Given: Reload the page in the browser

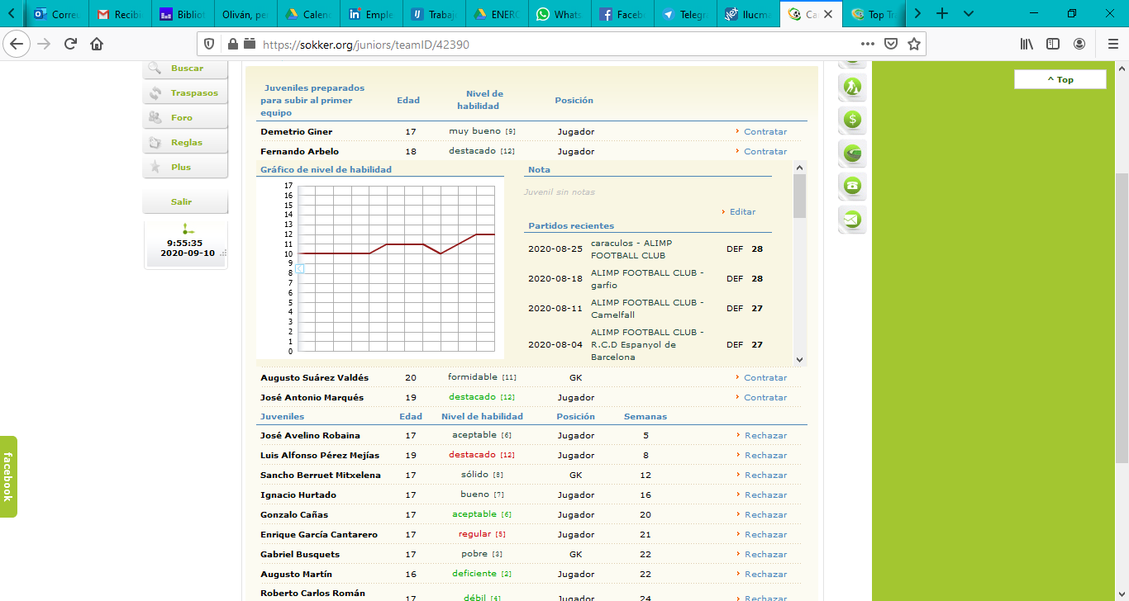Looking at the screenshot, I should (71, 44).
